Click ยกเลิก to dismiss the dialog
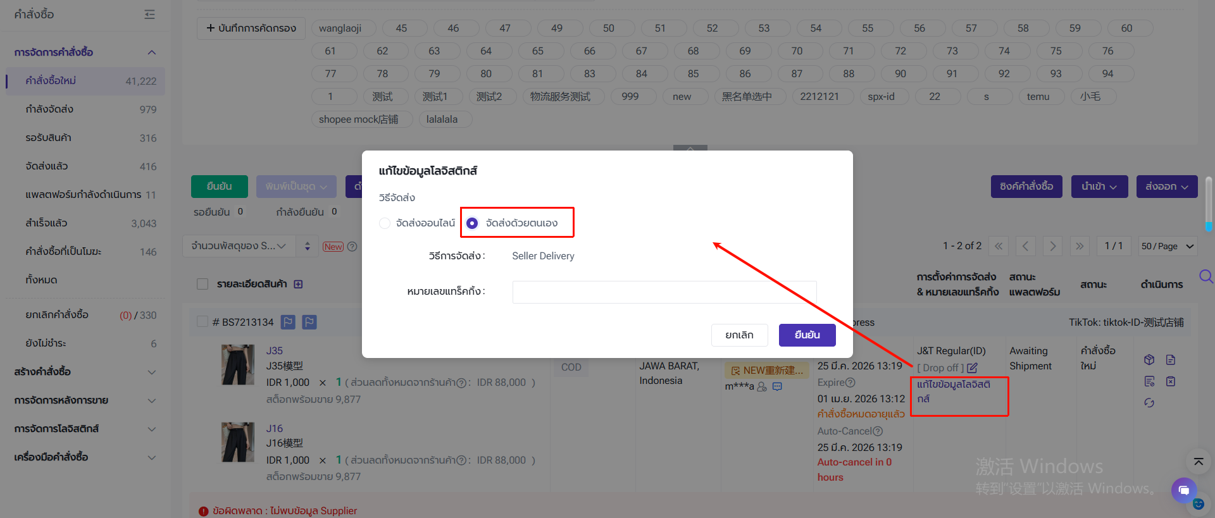Image resolution: width=1215 pixels, height=518 pixels. [739, 335]
